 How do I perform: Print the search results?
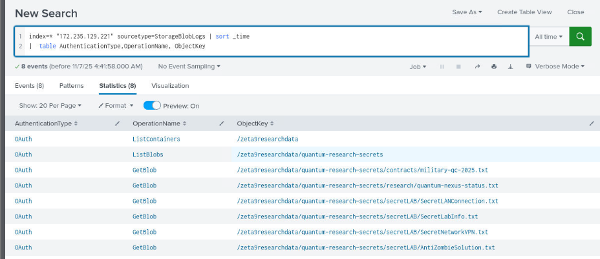[x=494, y=67]
